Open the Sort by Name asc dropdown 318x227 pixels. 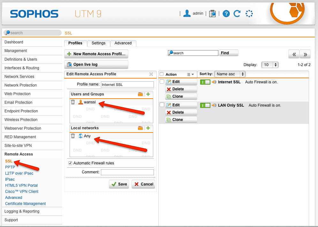click(230, 74)
